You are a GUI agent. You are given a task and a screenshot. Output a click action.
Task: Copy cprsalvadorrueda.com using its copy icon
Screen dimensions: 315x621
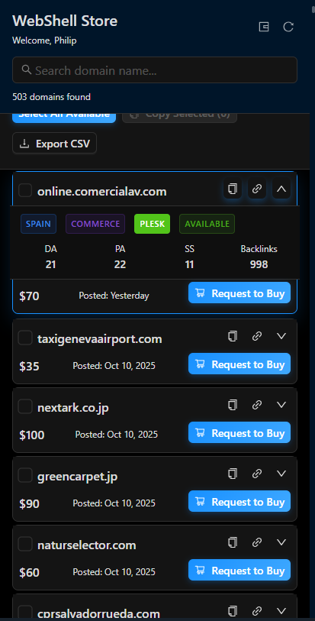point(233,611)
